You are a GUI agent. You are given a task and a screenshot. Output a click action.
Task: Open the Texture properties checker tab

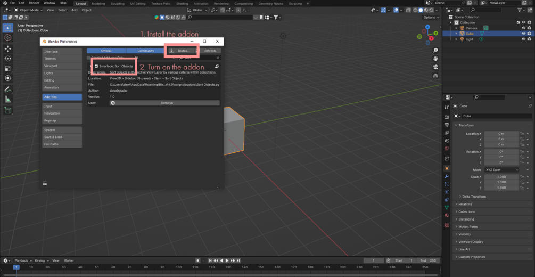[447, 225]
